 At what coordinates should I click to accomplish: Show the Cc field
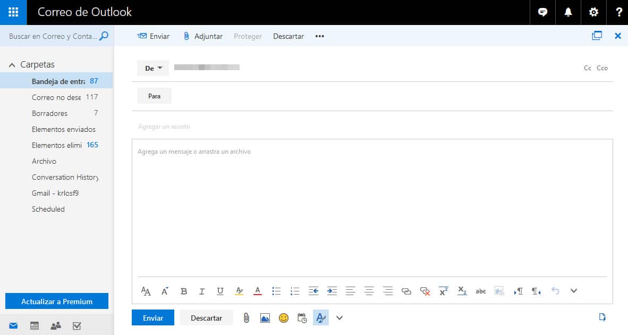pyautogui.click(x=587, y=68)
